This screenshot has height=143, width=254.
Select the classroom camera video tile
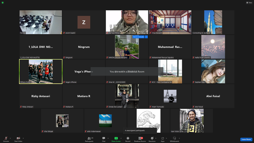pyautogui.click(x=40, y=22)
